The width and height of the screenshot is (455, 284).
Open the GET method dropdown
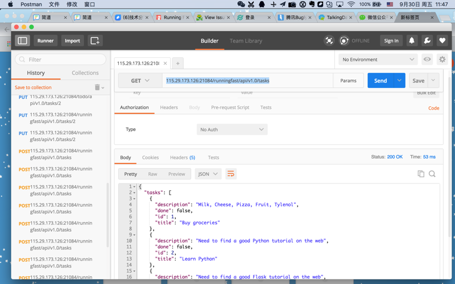point(140,81)
